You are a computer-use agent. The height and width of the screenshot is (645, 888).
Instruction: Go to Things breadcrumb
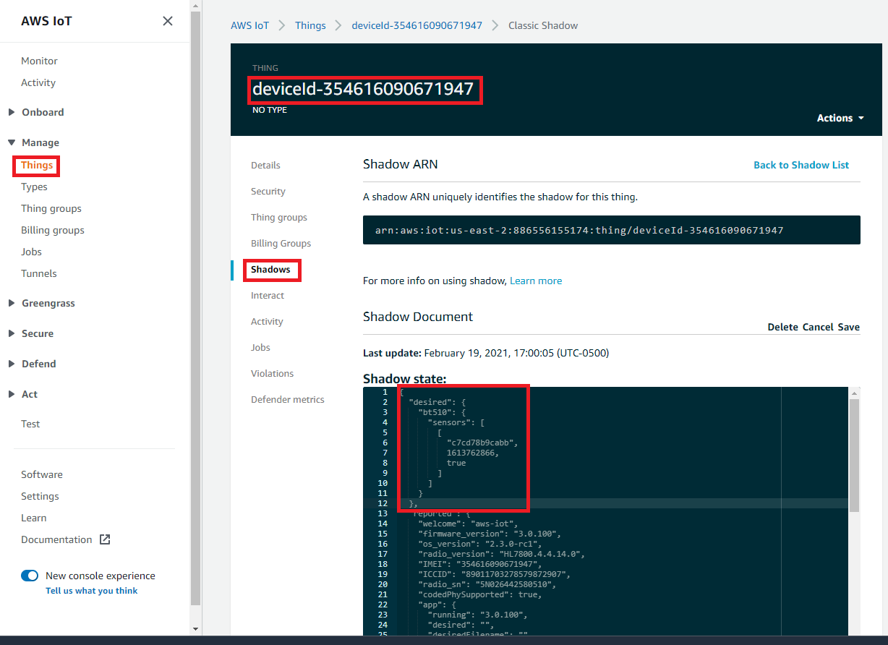310,25
